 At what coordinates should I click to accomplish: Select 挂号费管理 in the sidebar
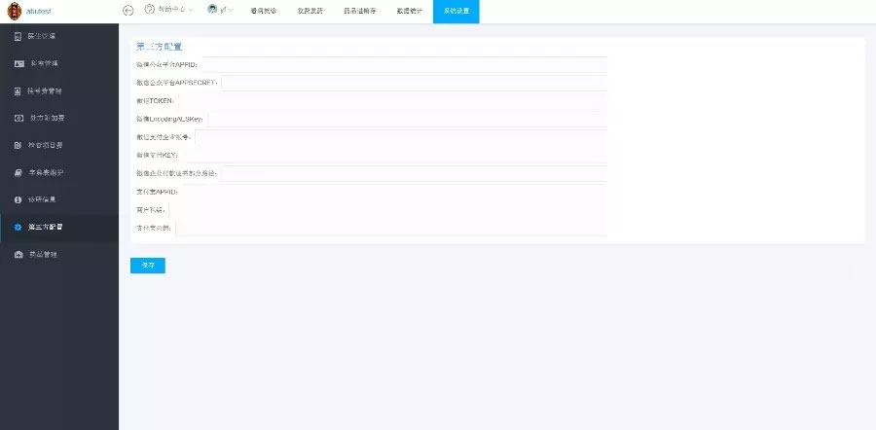click(45, 90)
